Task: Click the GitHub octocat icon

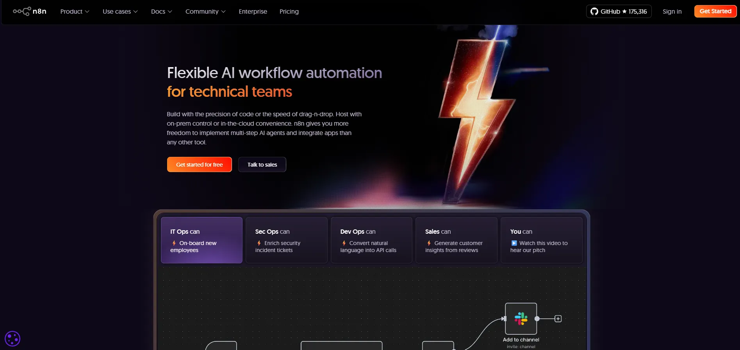Action: 594,11
